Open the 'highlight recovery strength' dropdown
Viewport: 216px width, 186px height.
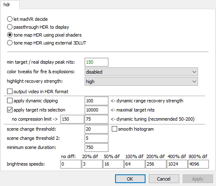point(141,82)
